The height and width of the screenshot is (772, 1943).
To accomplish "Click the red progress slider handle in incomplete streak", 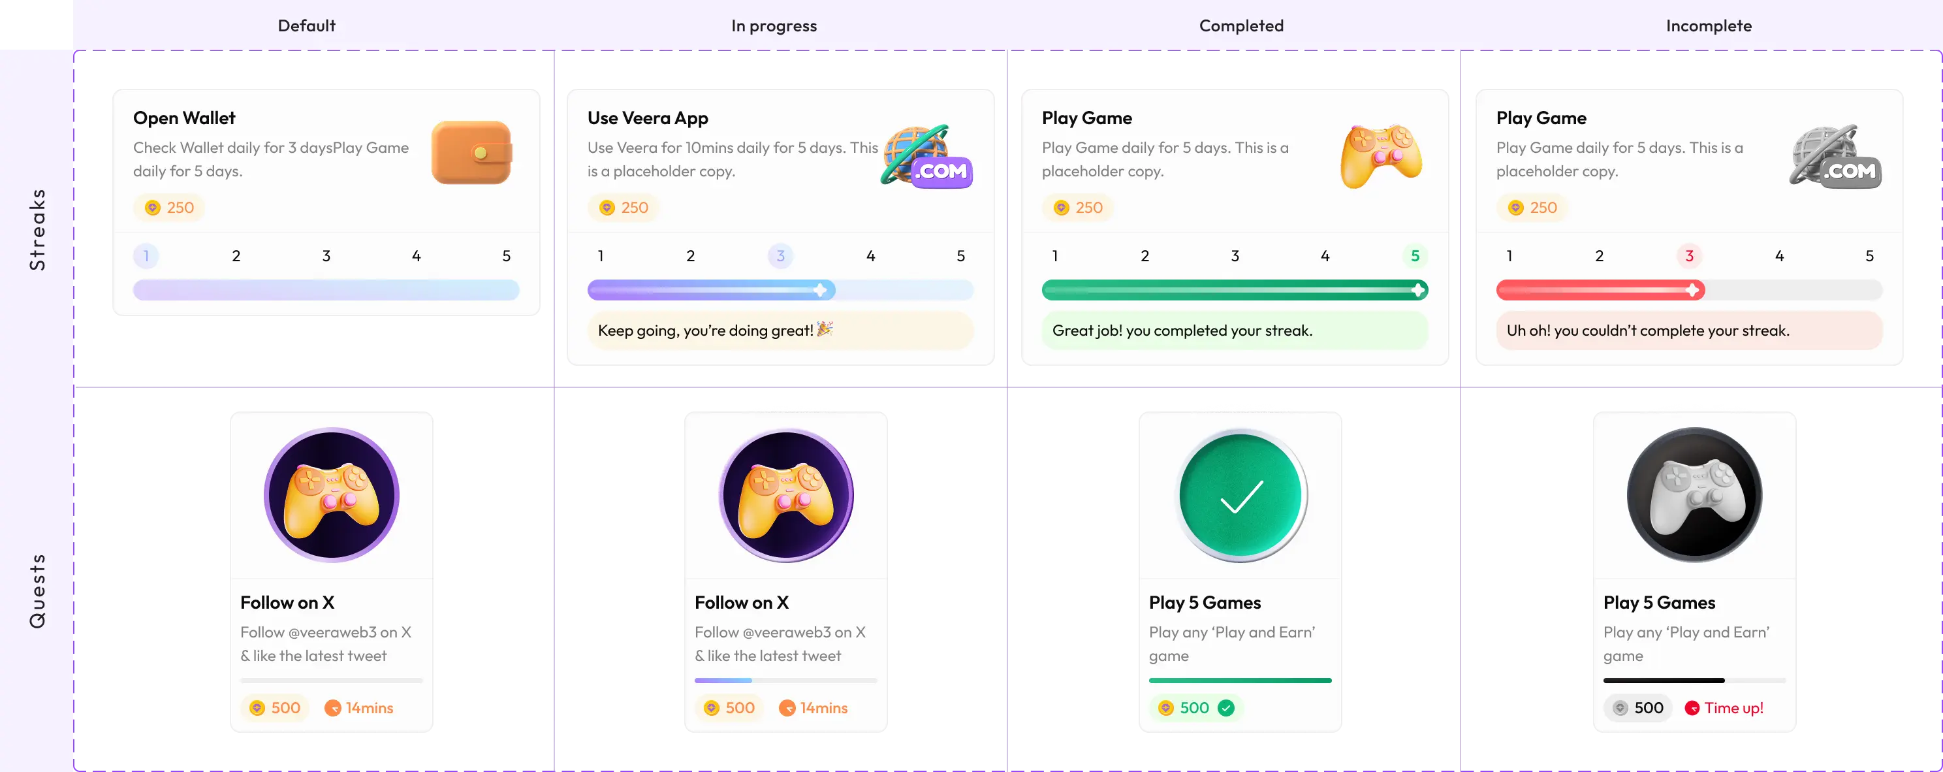I will [1692, 290].
